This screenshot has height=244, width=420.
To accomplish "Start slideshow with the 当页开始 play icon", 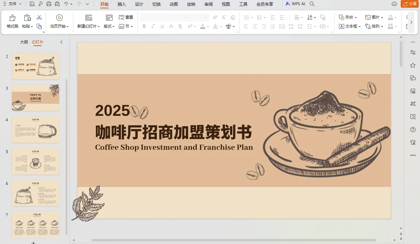I will click(x=59, y=18).
